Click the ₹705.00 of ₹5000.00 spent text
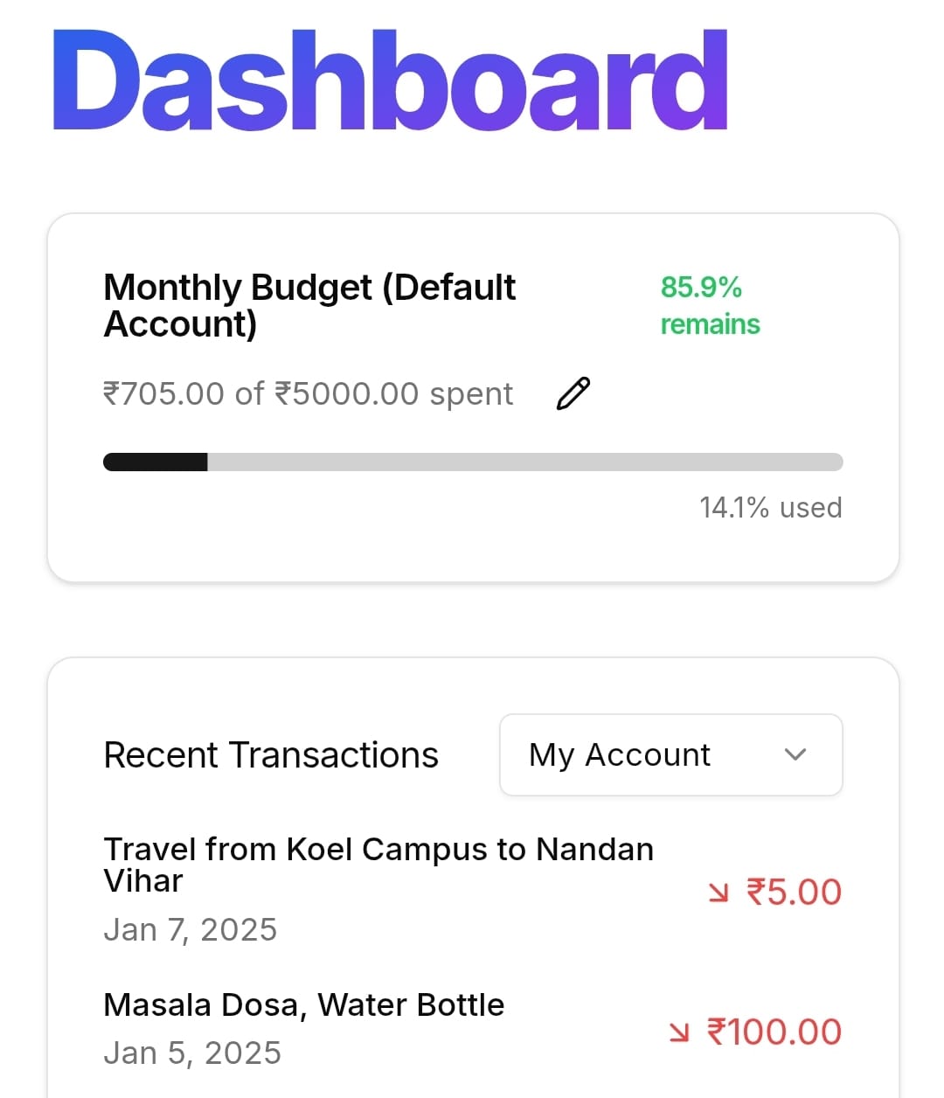Screen dimensions: 944x1098 308,393
